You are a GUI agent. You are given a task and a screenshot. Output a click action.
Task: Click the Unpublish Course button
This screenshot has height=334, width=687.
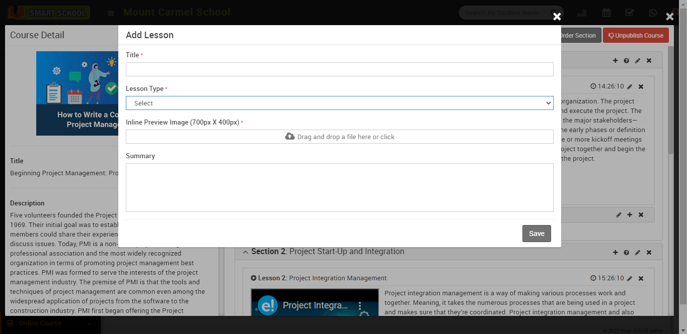[x=636, y=36]
